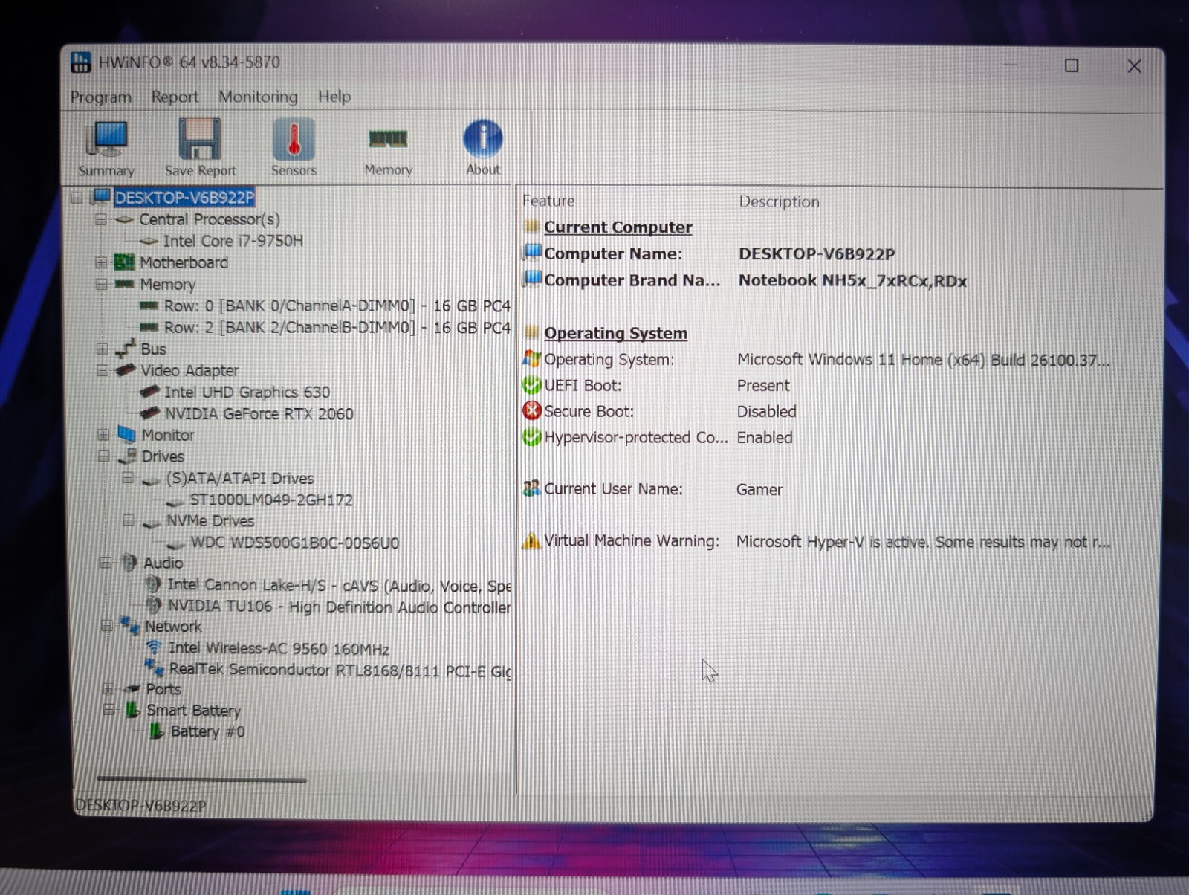The width and height of the screenshot is (1189, 895).
Task: Collapse the Drives node
Action: click(x=104, y=456)
